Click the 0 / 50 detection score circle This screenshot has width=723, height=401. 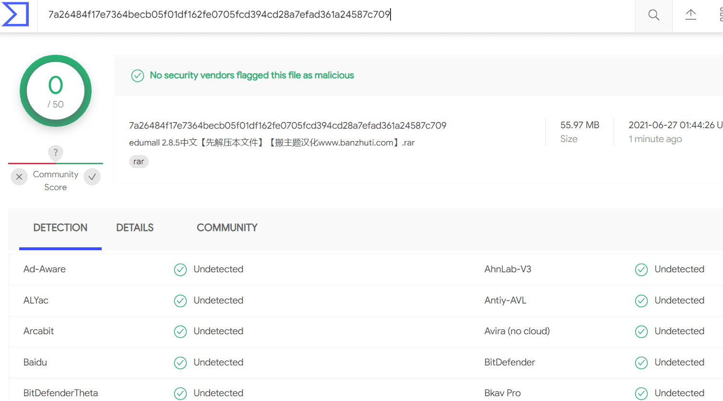[x=56, y=91]
